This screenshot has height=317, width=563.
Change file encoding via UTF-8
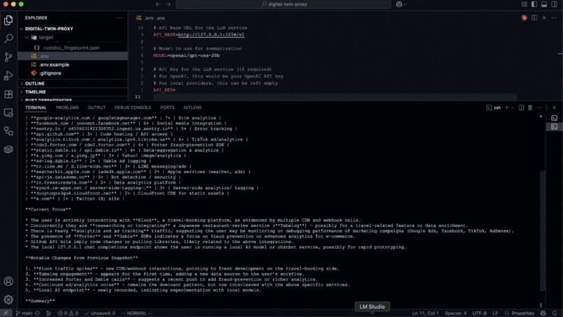point(479,313)
